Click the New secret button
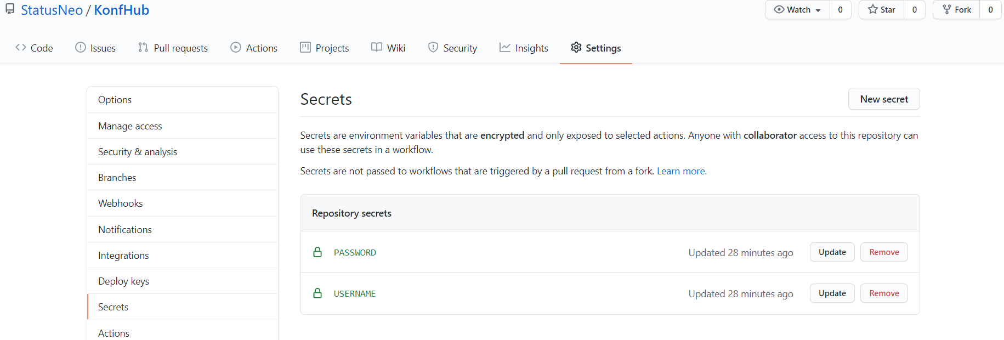 click(x=884, y=99)
